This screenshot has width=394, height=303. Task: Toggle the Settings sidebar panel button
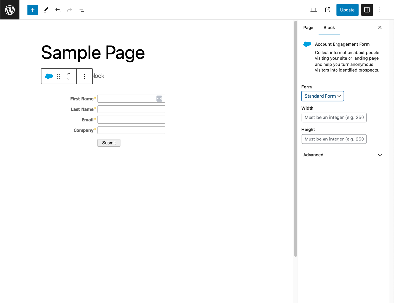click(367, 10)
